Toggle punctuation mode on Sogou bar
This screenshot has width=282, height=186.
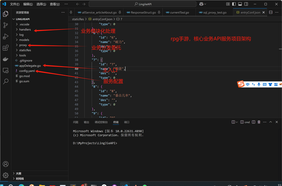(x=253, y=84)
